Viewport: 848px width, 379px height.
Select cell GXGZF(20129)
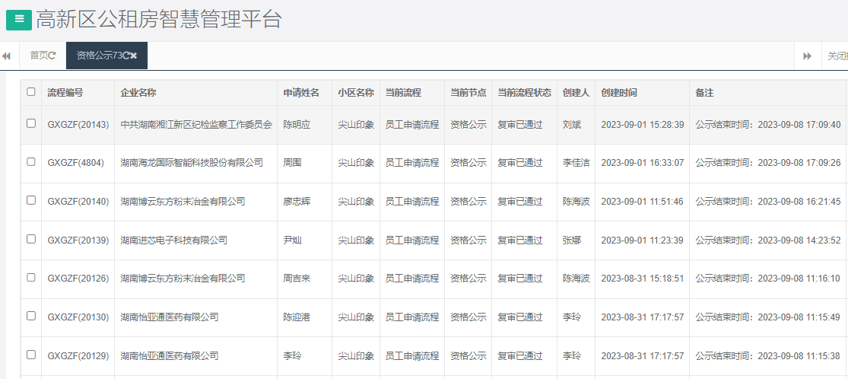(x=78, y=355)
